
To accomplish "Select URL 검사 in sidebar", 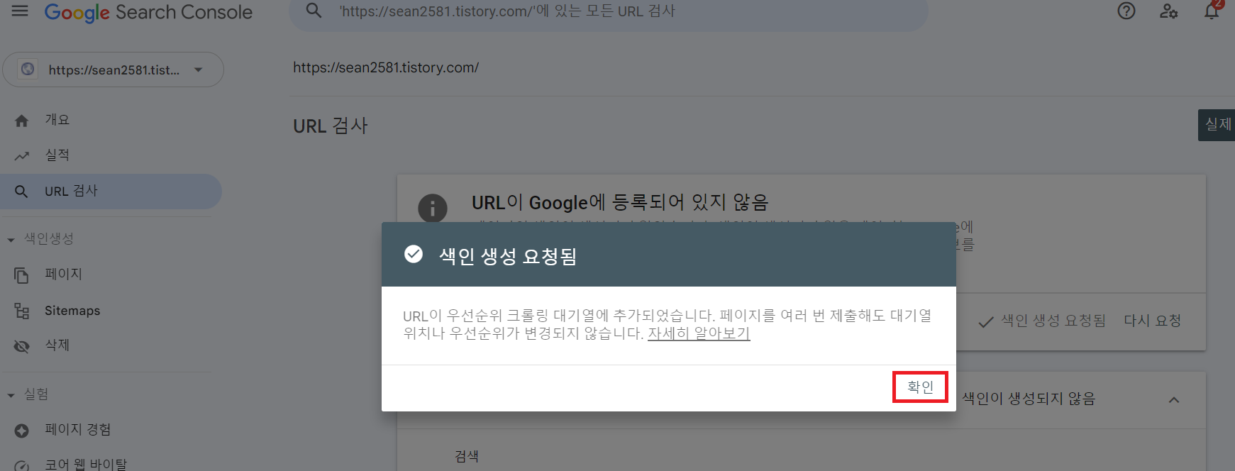I will pyautogui.click(x=111, y=192).
